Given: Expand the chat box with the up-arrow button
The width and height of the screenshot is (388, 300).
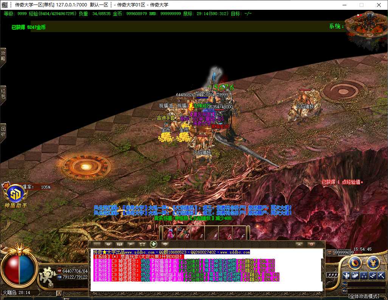Looking at the screenshot, I should coord(300,244).
